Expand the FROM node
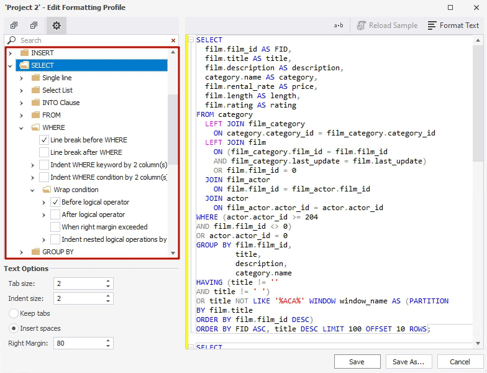 coord(21,116)
